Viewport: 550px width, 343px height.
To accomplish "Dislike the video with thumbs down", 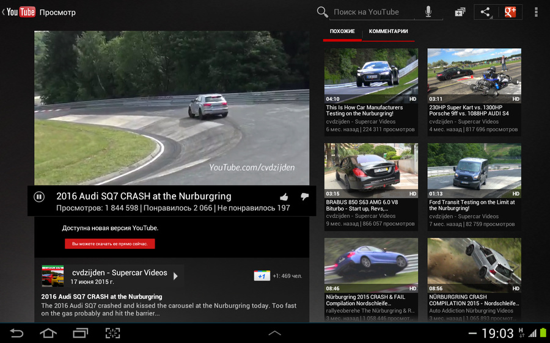I will [x=304, y=197].
